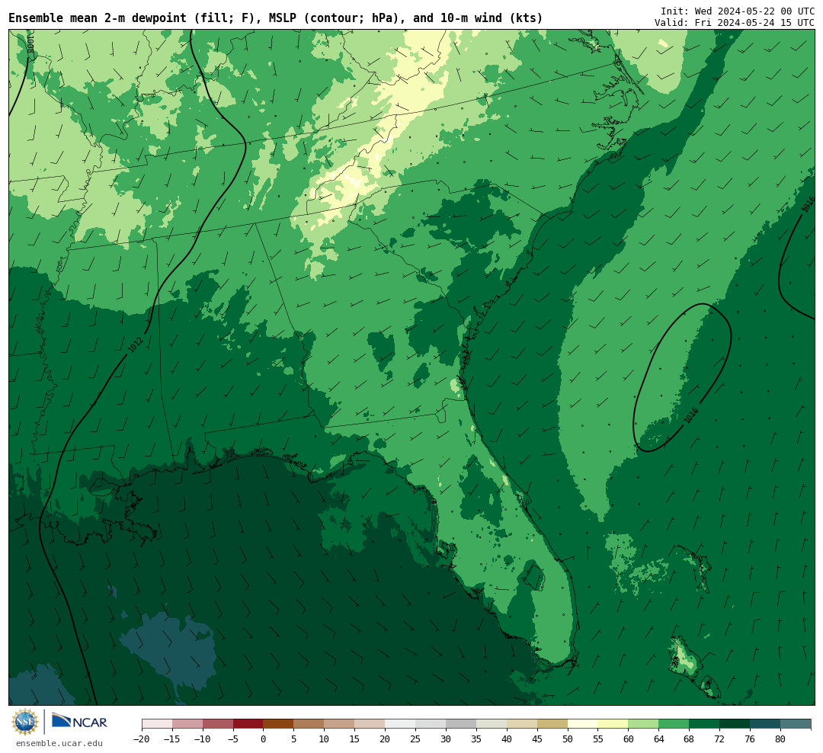Click the −20 tick label on the colorbar
The height and width of the screenshot is (753, 823).
(142, 739)
